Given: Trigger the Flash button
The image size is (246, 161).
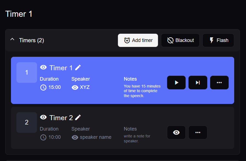Looking at the screenshot, I should pyautogui.click(x=218, y=40).
